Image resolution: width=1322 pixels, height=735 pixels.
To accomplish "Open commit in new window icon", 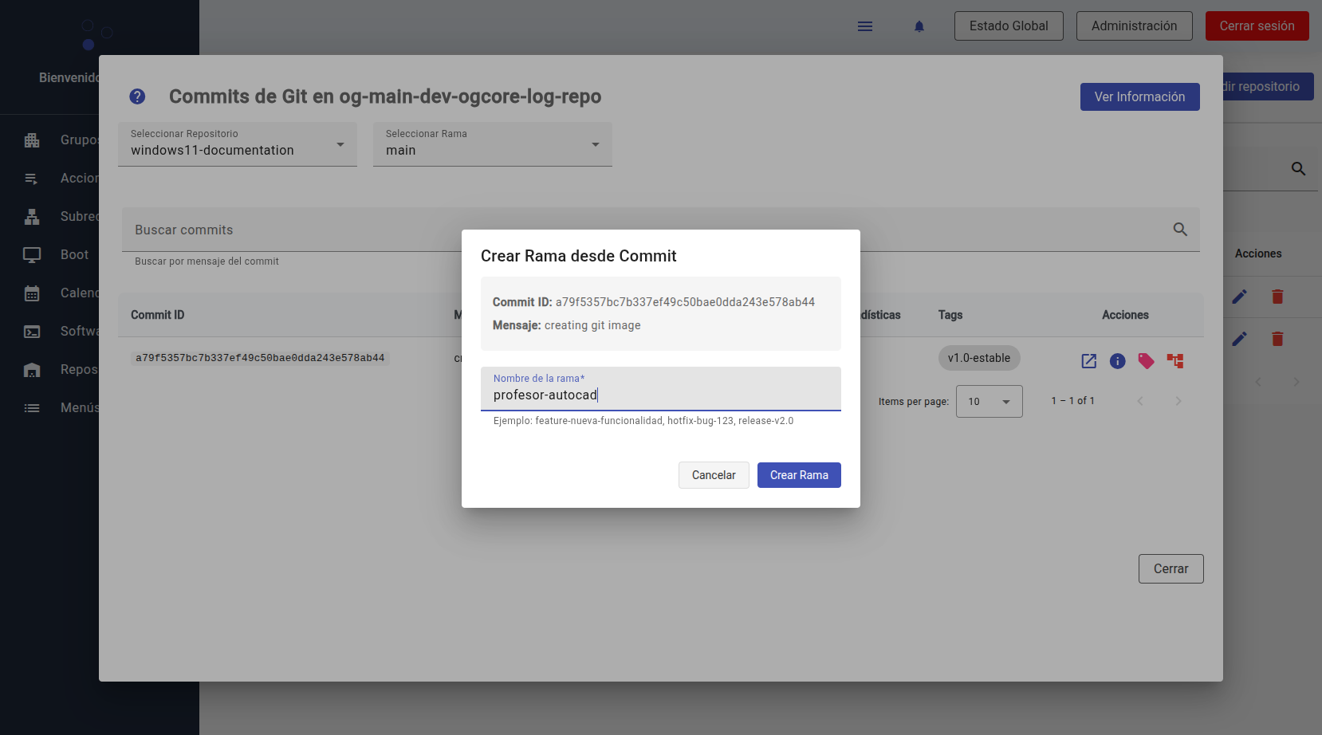I will pyautogui.click(x=1088, y=361).
